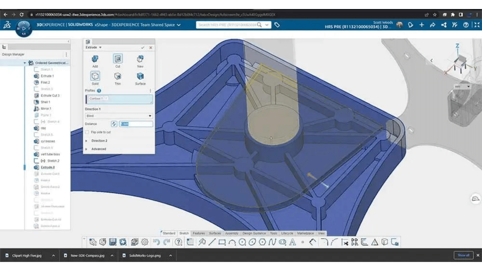The height and width of the screenshot is (271, 482).
Task: Click the Distance value input field
Action: point(136,124)
